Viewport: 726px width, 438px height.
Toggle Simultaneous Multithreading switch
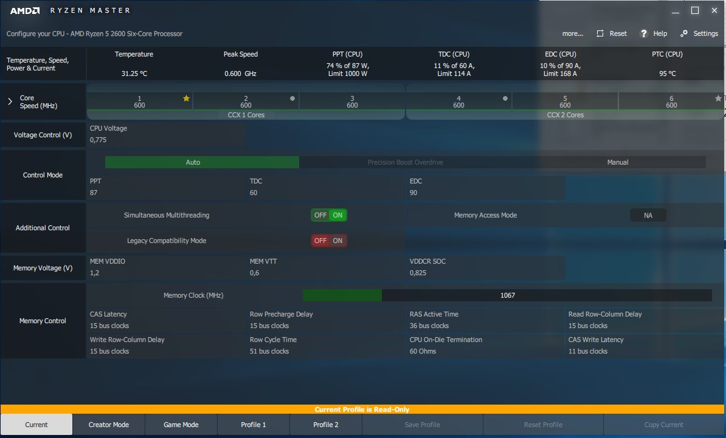pyautogui.click(x=329, y=215)
